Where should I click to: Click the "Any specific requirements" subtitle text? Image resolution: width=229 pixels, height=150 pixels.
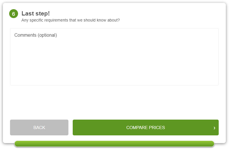[70, 20]
